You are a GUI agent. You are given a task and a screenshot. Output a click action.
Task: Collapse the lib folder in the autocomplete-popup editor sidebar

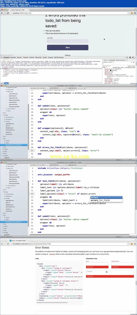tap(3, 215)
